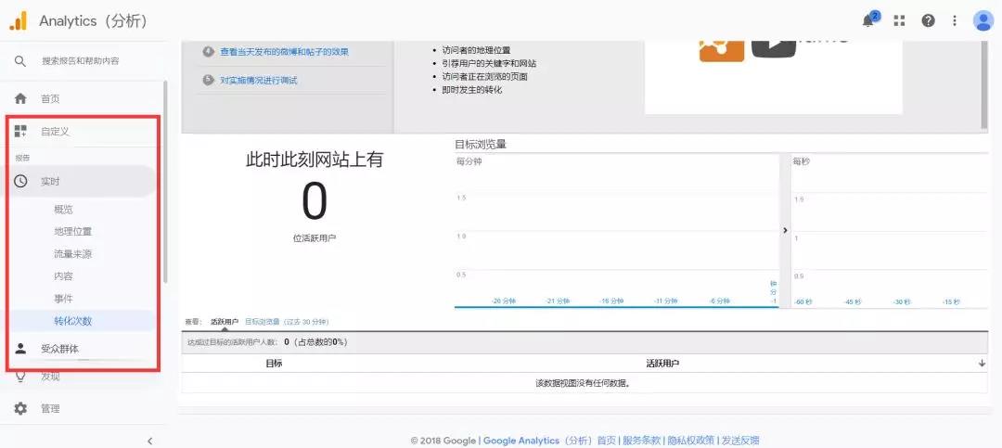Click the 目标浏览量 chart title
The height and width of the screenshot is (448, 1002).
pyautogui.click(x=481, y=145)
